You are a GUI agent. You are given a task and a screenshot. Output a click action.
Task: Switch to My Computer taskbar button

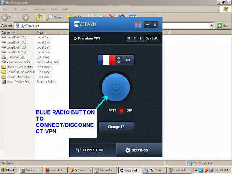pyautogui.click(x=155, y=170)
